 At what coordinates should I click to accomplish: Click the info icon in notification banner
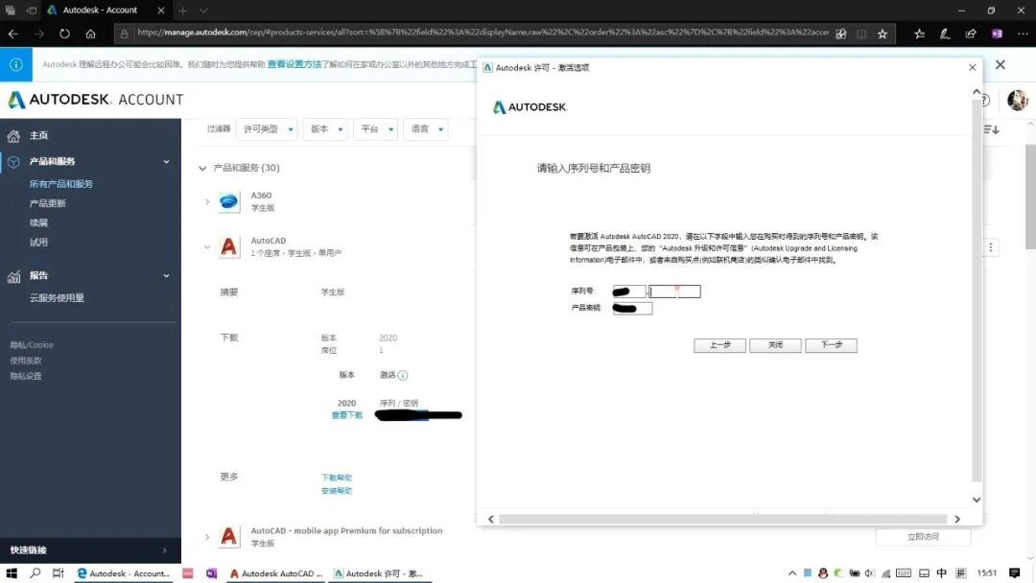tap(16, 64)
